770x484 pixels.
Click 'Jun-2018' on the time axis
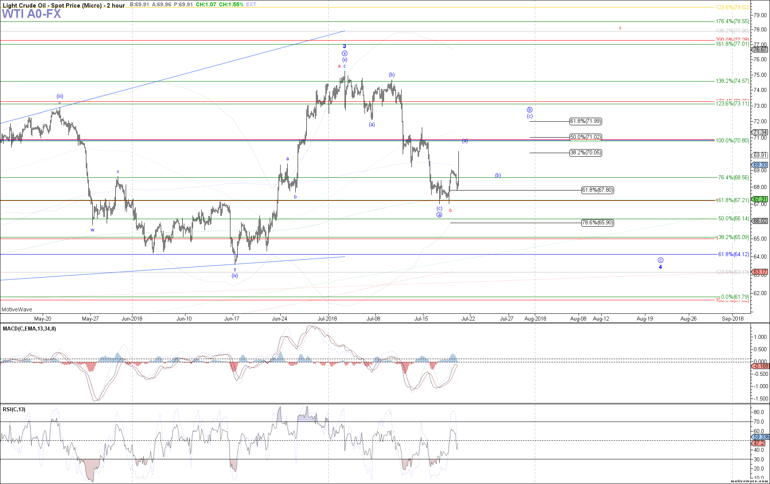point(132,319)
